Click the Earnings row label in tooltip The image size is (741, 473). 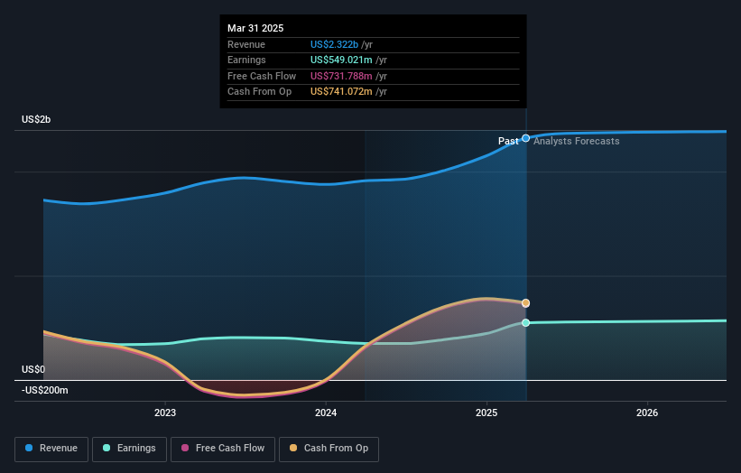tap(246, 60)
